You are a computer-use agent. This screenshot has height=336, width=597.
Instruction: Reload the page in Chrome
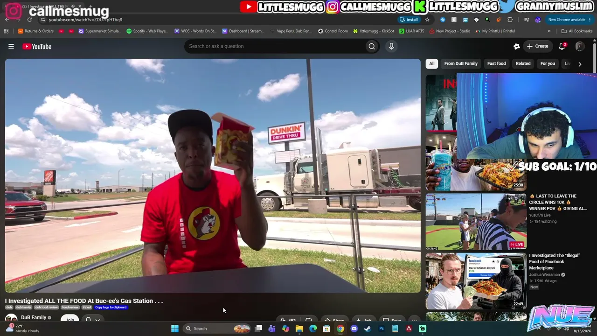(29, 20)
